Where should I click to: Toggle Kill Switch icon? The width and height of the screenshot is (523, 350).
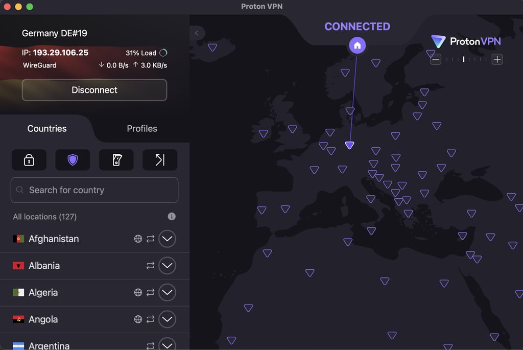(x=116, y=160)
